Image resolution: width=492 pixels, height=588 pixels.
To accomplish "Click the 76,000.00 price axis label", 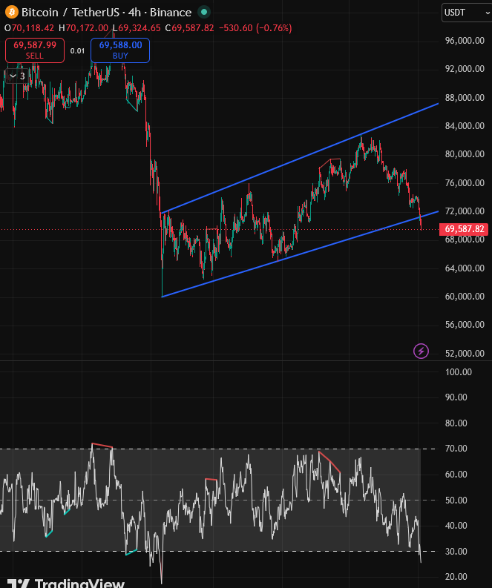I will [x=465, y=183].
